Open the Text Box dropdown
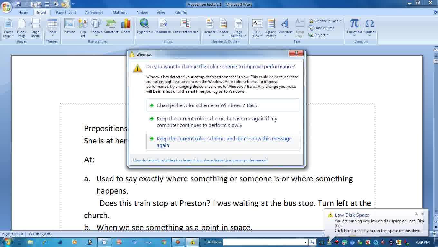Screen dimensions: 438x247 click(x=257, y=28)
